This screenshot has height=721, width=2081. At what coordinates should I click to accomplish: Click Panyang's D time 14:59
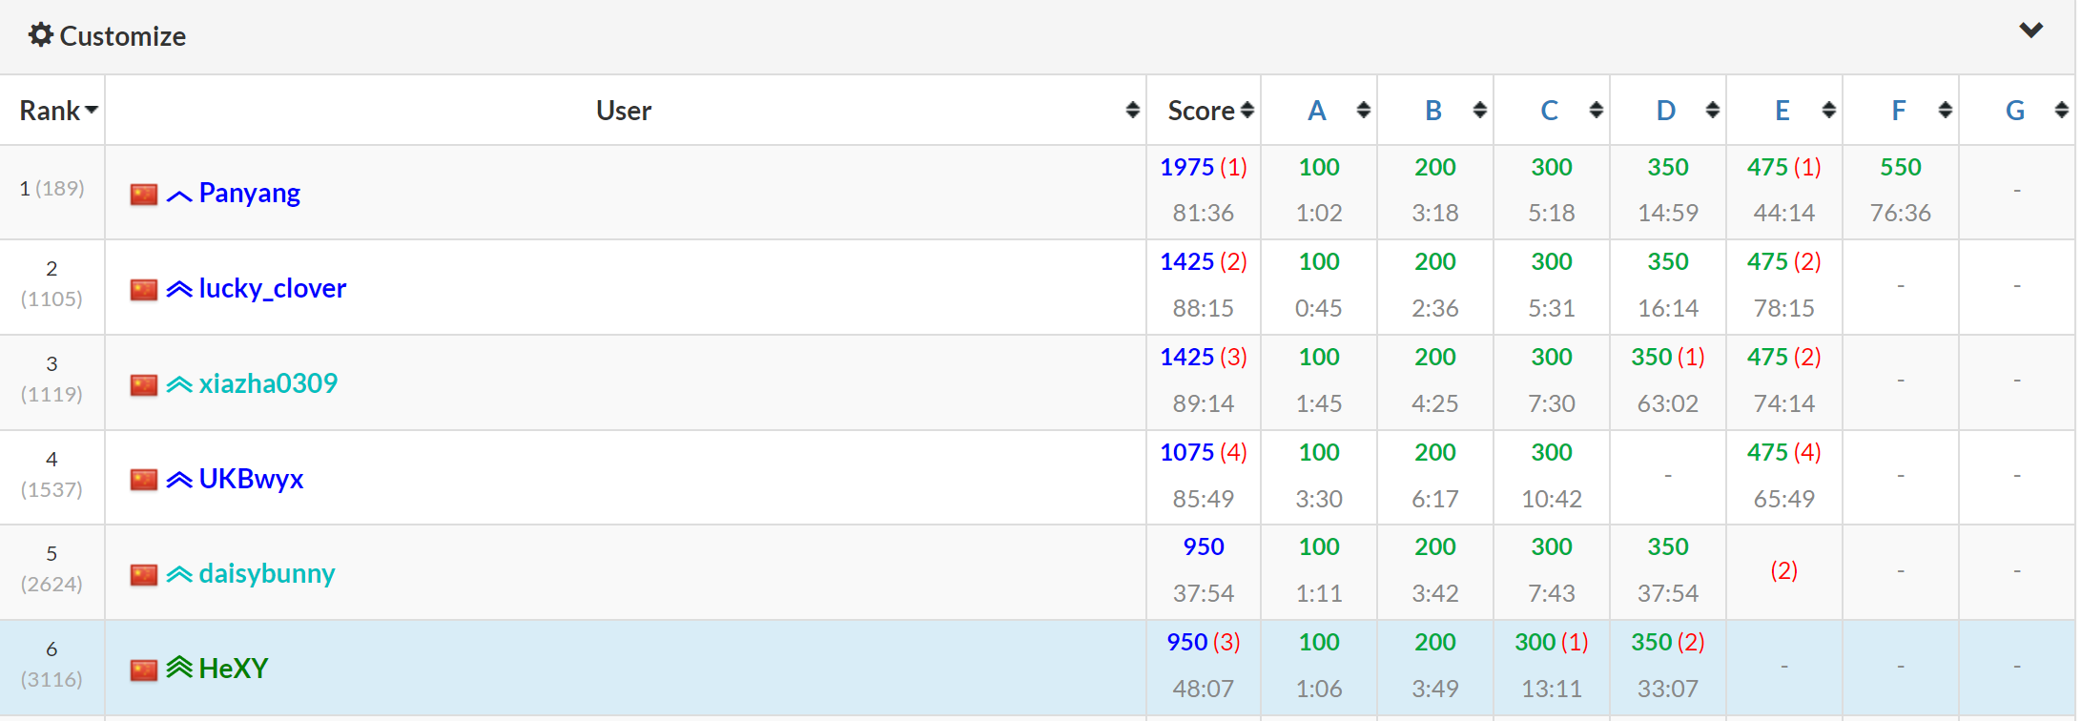click(x=1668, y=213)
